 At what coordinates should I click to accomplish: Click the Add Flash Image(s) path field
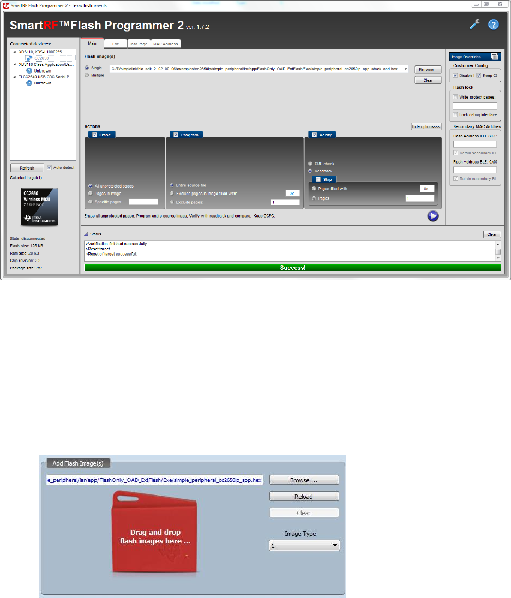point(154,480)
